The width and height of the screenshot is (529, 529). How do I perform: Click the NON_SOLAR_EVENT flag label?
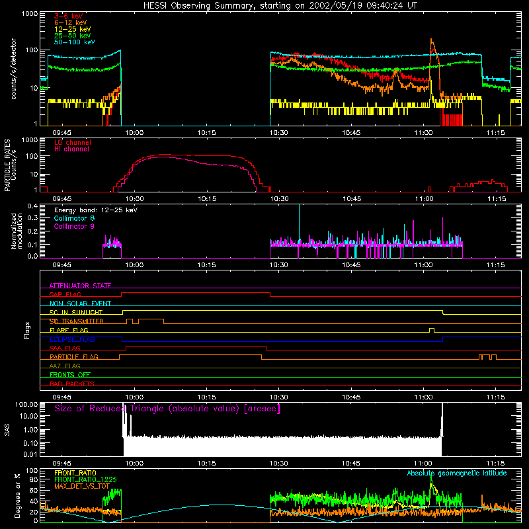tap(80, 304)
